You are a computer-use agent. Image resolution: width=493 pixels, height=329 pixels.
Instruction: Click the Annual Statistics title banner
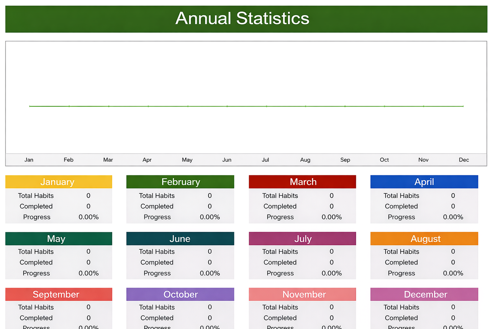pos(242,19)
